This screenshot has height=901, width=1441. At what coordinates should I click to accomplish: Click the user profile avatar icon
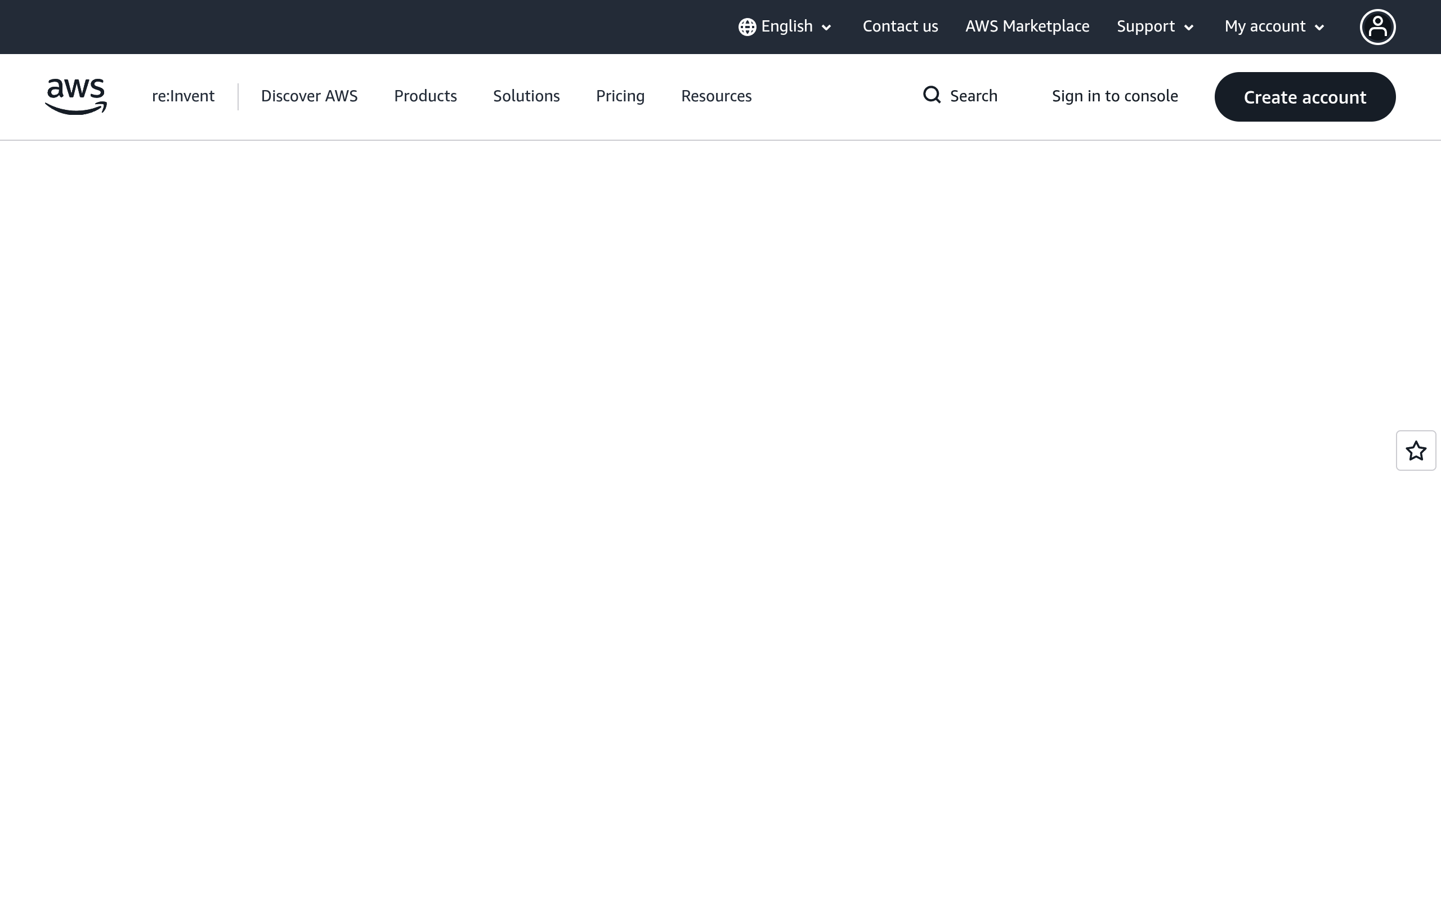pos(1377,27)
